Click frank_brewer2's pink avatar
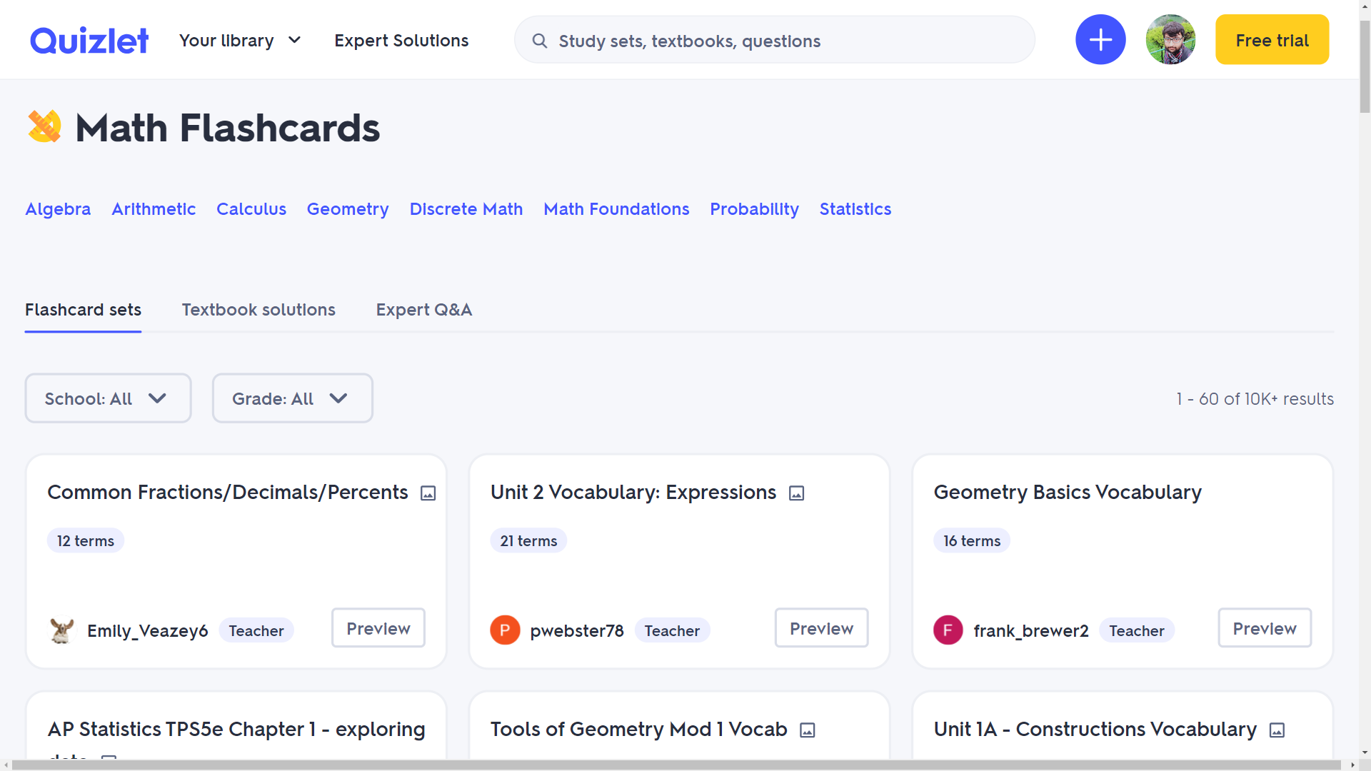The width and height of the screenshot is (1371, 771). [x=948, y=630]
